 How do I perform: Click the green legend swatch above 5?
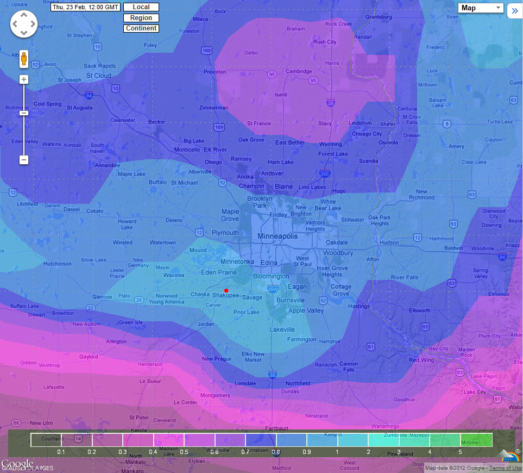click(x=476, y=440)
